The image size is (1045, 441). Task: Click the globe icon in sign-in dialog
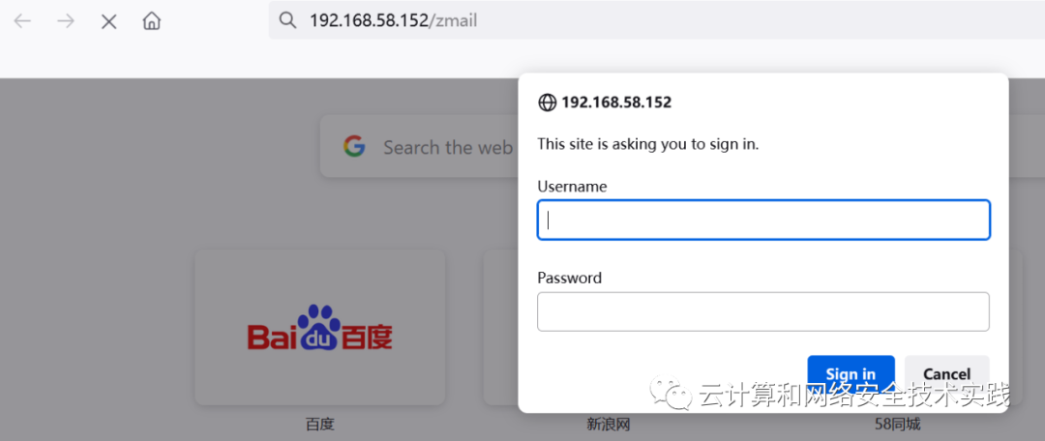[547, 103]
